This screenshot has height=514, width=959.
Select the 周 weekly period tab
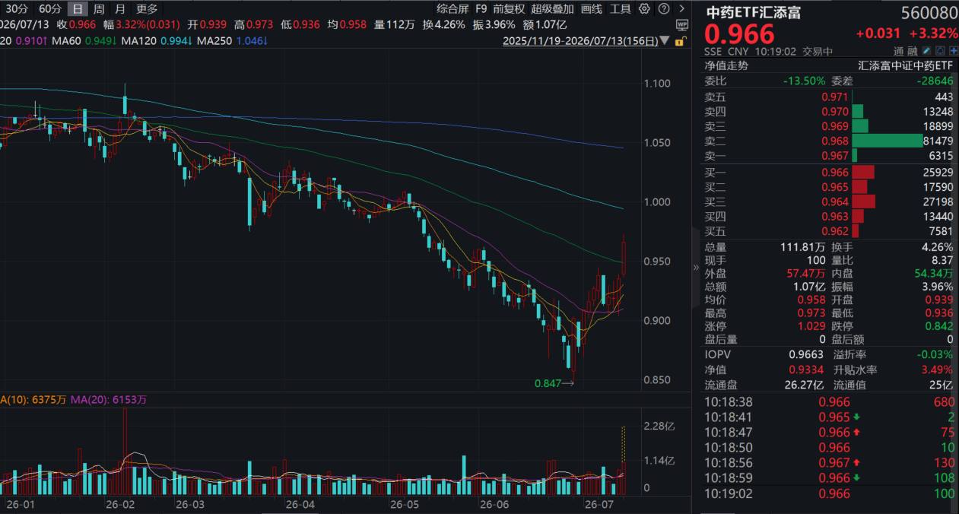(x=99, y=9)
